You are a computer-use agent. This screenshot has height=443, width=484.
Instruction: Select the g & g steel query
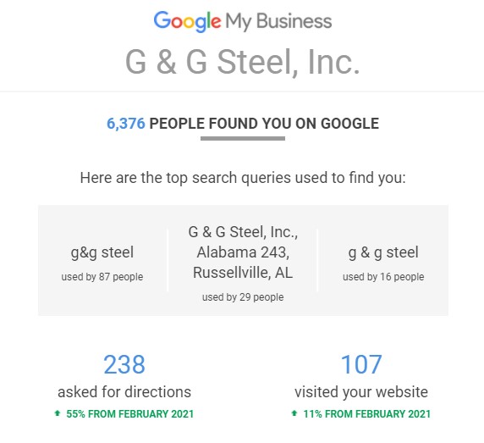pyautogui.click(x=383, y=252)
